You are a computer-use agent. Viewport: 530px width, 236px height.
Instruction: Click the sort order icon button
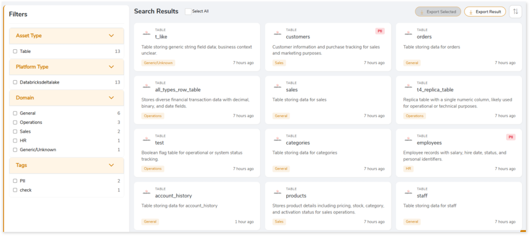[x=516, y=11]
